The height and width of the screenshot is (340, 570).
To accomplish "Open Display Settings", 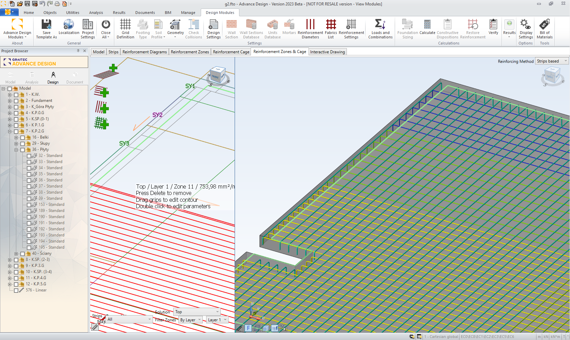I will [526, 29].
